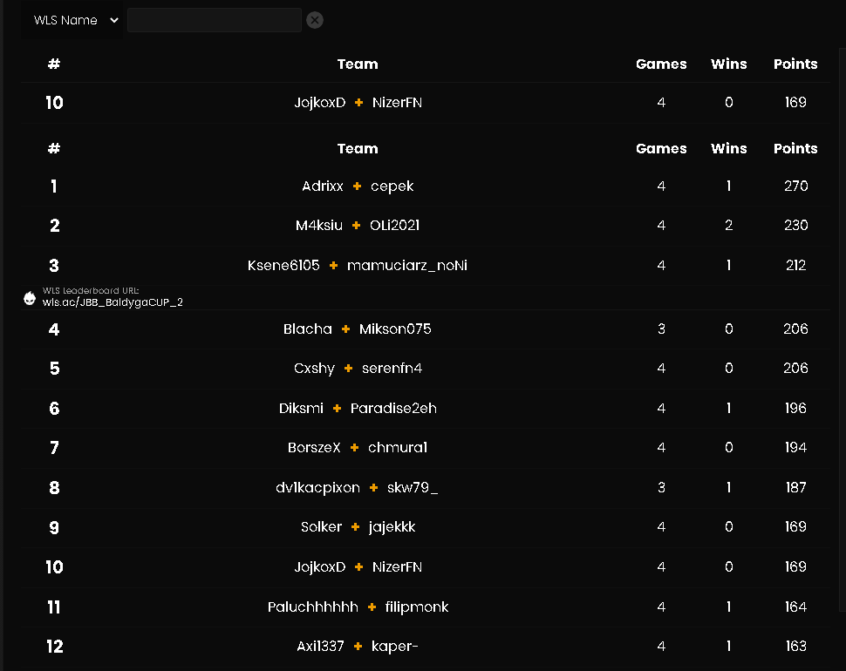Select player name Cxshy

[x=314, y=368]
